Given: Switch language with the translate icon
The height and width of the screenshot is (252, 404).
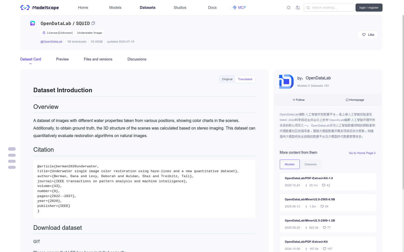Looking at the screenshot, I should (x=298, y=8).
